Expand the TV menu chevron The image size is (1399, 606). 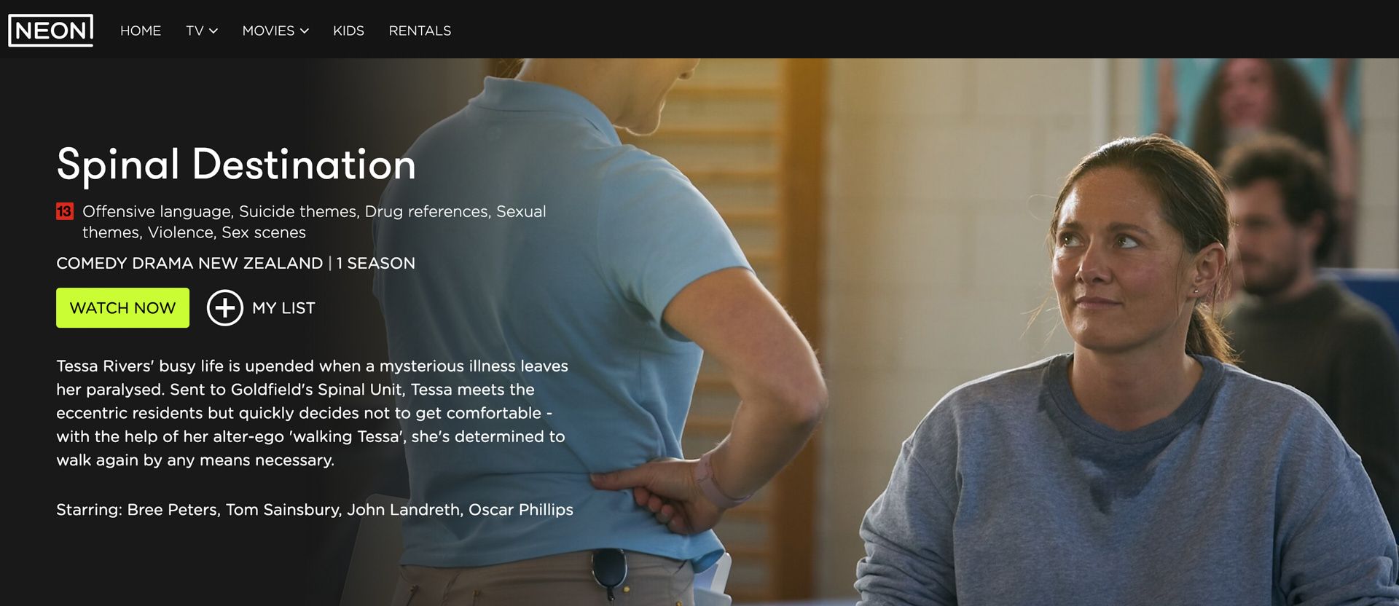click(x=213, y=31)
